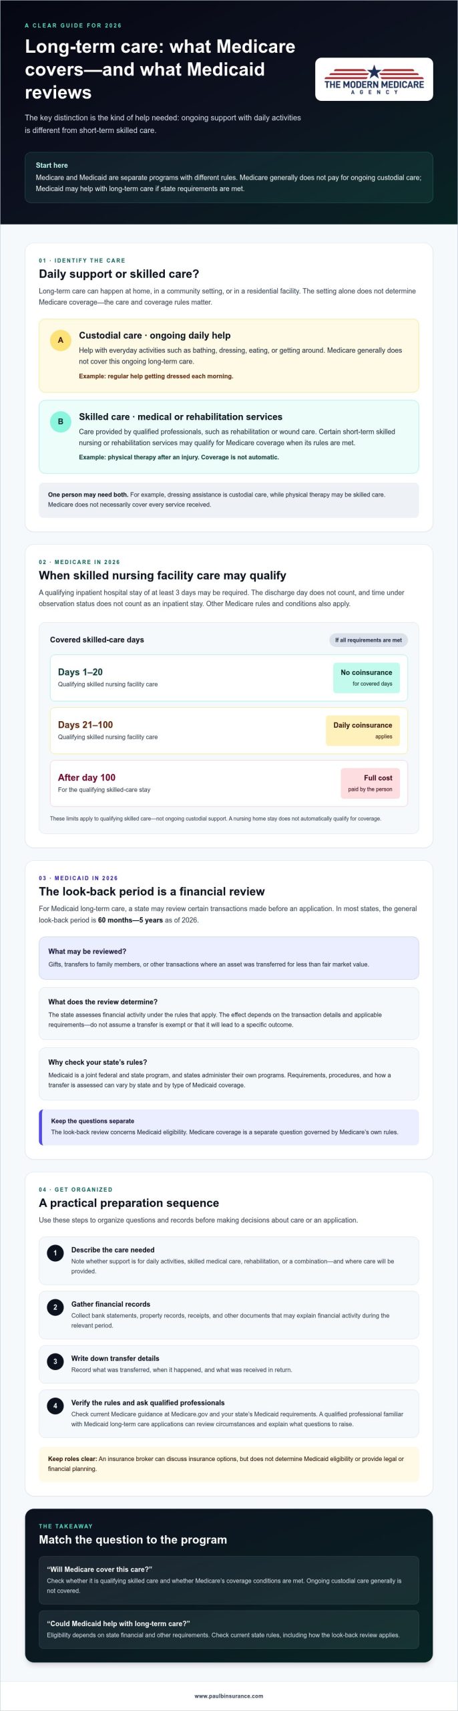Click the Daily coinsurance yellow badge

pos(363,731)
